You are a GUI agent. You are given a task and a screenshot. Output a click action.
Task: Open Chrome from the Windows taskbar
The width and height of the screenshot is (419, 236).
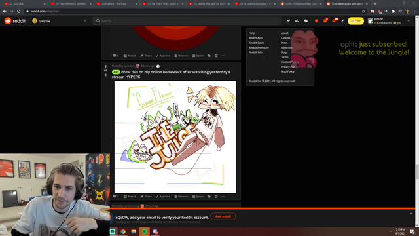click(123, 231)
